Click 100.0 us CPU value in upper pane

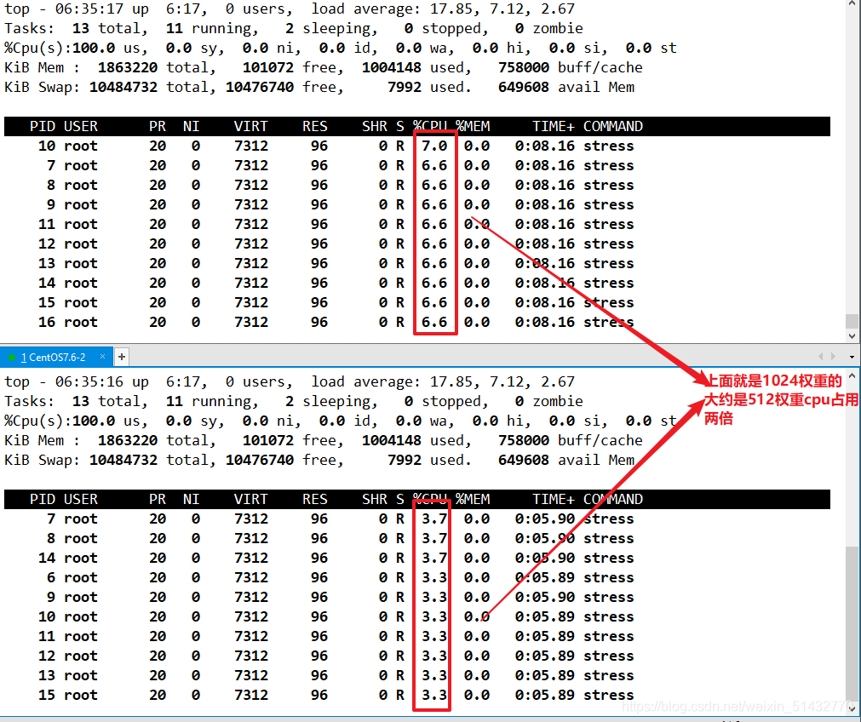[x=106, y=49]
